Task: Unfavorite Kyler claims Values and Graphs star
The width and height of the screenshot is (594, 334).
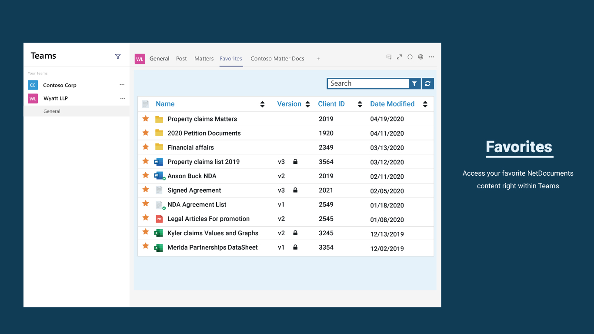Action: click(x=146, y=232)
